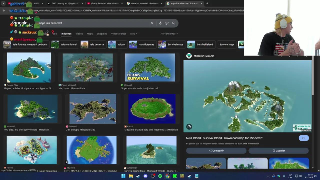
Task: Expand the Herramientas tools dropdown
Action: click(169, 34)
